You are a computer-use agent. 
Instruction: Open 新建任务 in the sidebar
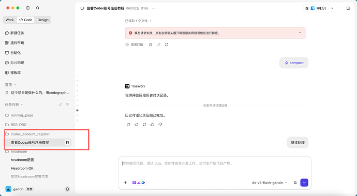(x=14, y=33)
